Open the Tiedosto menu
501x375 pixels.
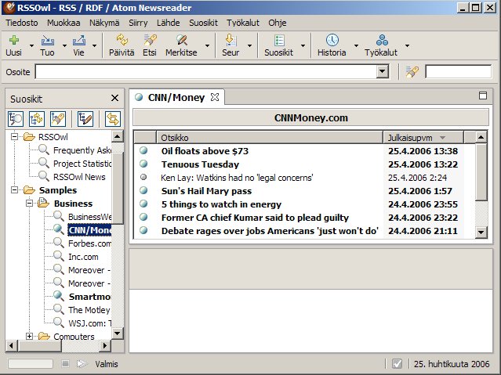pyautogui.click(x=22, y=23)
